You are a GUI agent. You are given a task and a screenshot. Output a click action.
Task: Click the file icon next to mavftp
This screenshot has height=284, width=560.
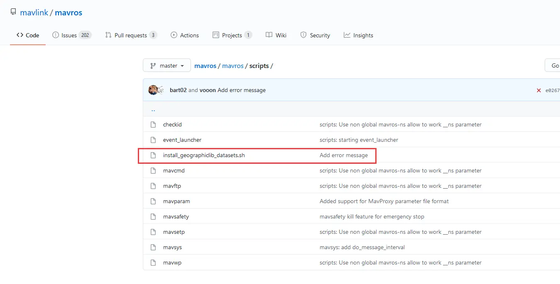(153, 186)
